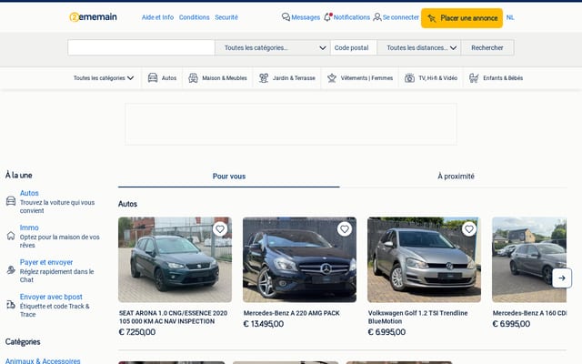The image size is (582, 364).
Task: Open Animaux & Accessoires category link
Action: pos(43,360)
